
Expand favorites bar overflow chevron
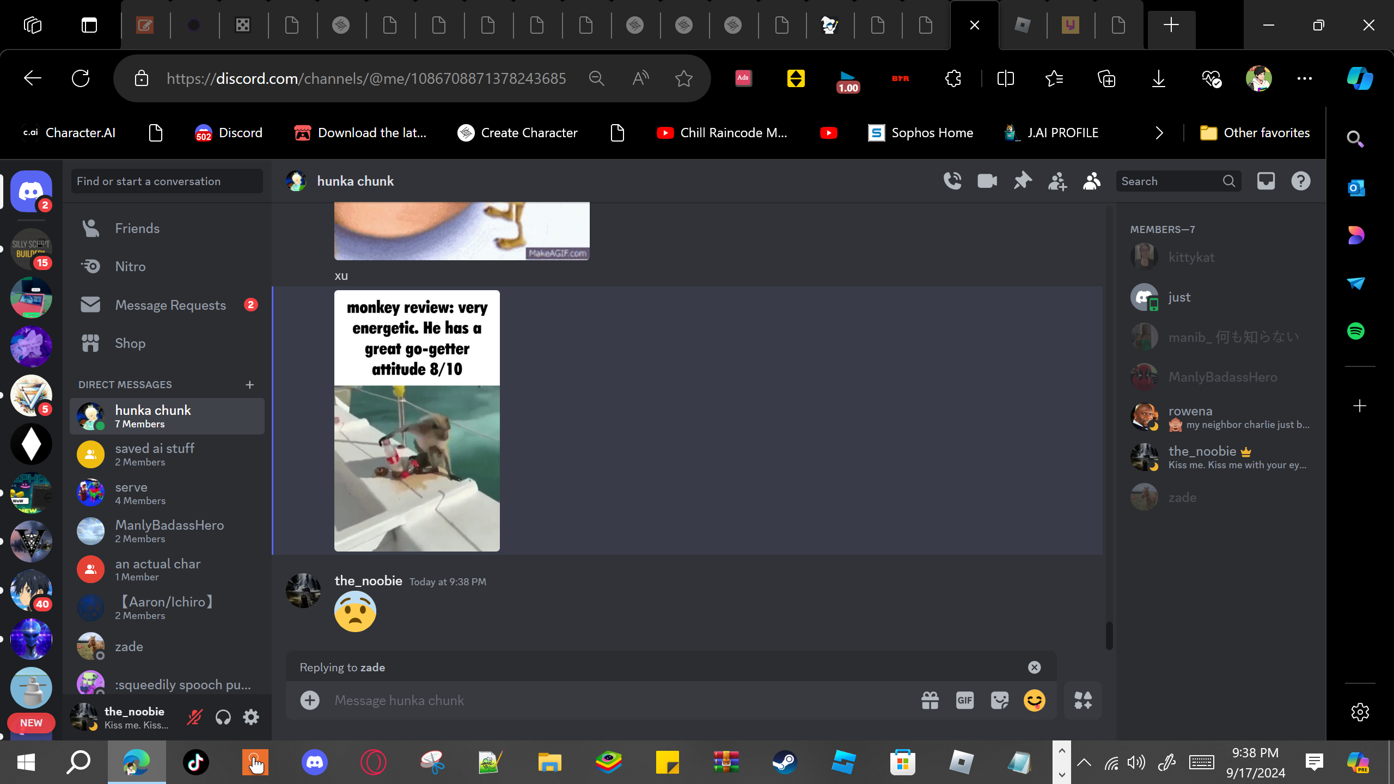(1159, 133)
